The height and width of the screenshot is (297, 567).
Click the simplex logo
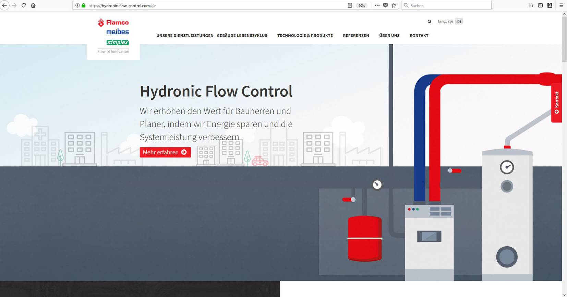tap(118, 43)
